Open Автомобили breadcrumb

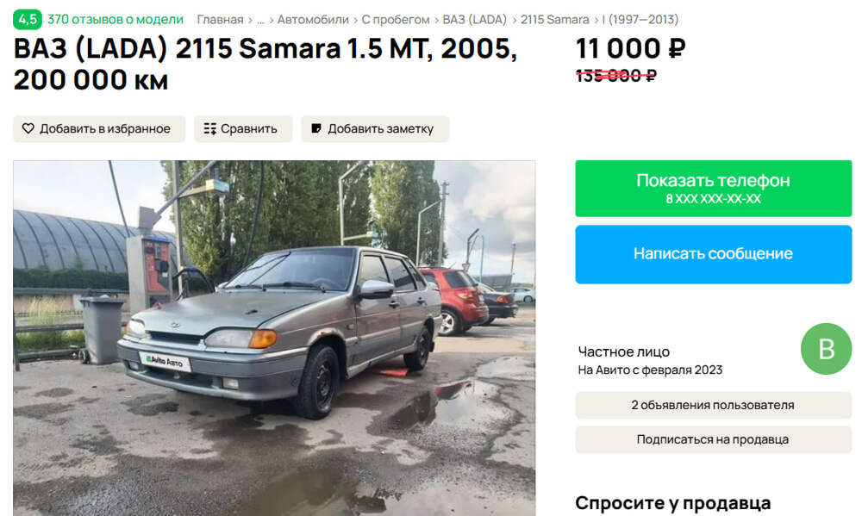tap(313, 20)
